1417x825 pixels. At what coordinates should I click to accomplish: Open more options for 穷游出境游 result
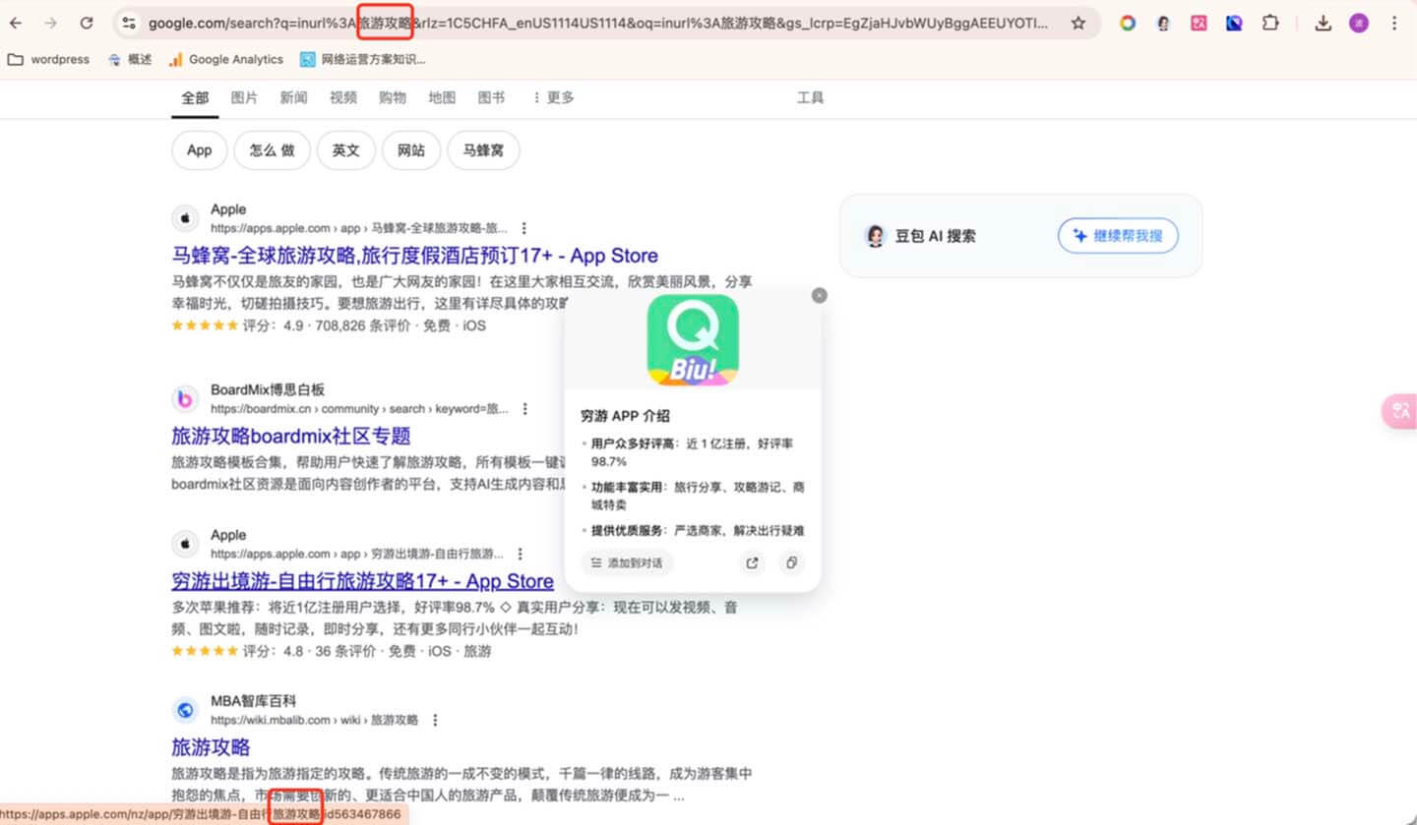click(x=521, y=554)
